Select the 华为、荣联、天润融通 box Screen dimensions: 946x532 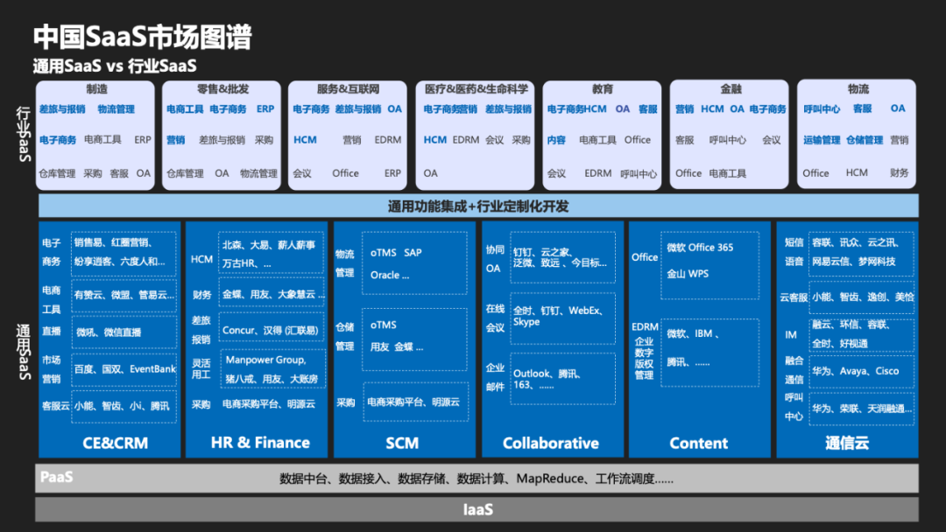tap(862, 409)
